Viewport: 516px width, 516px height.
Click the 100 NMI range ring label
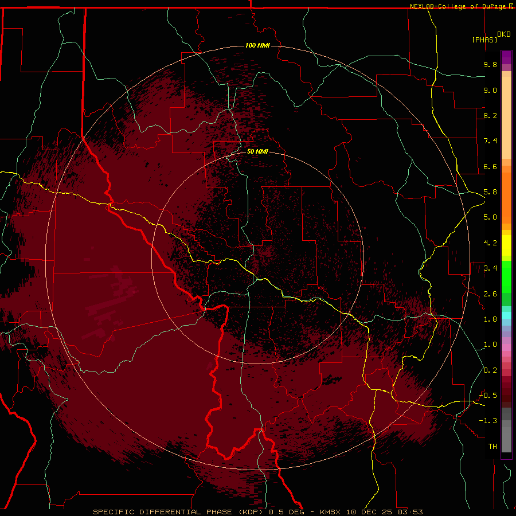tap(257, 45)
